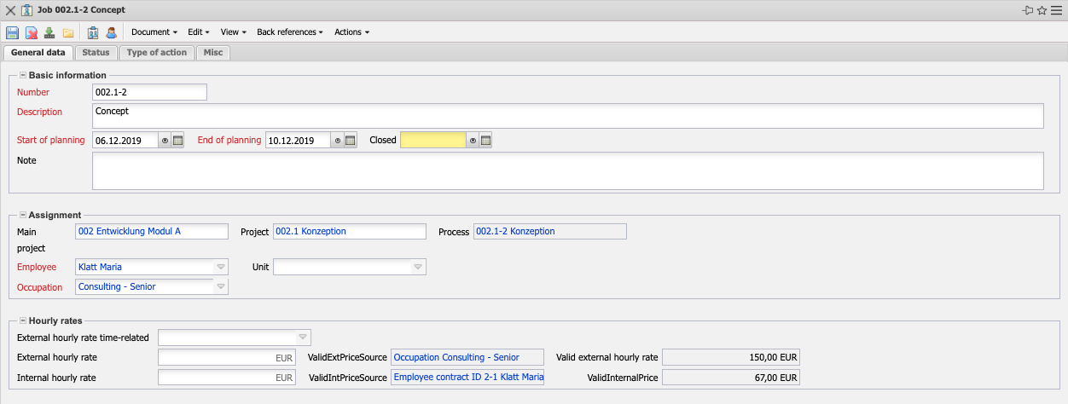Open the External hourly rate time-related dropdown

click(x=303, y=338)
